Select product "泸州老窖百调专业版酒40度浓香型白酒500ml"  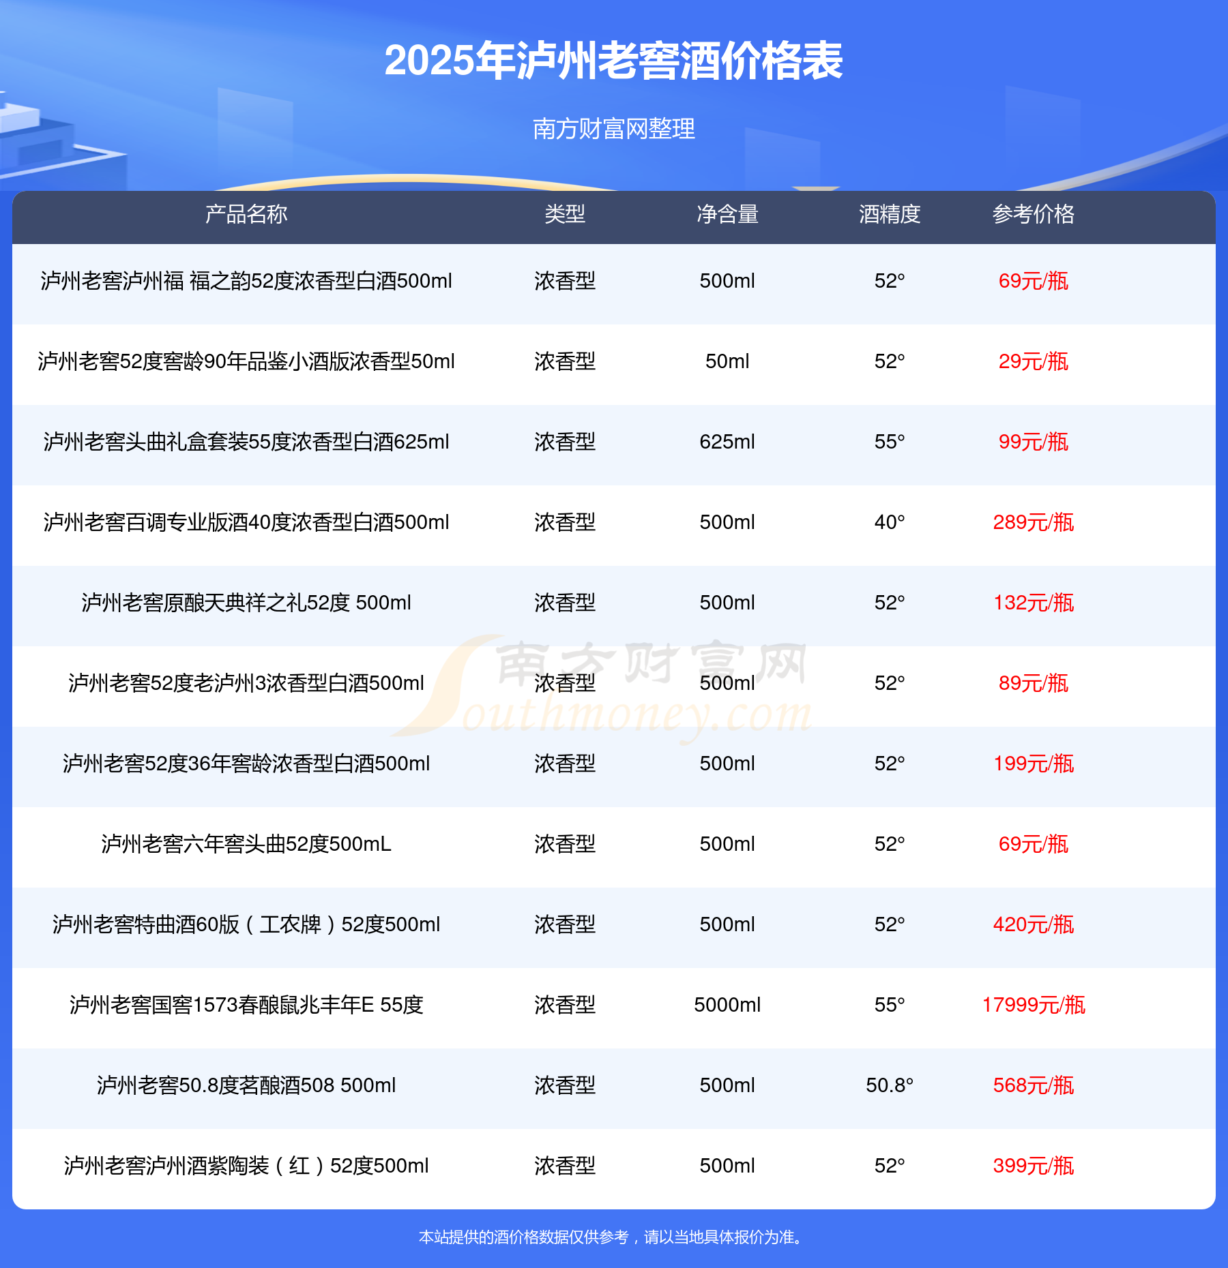246,522
